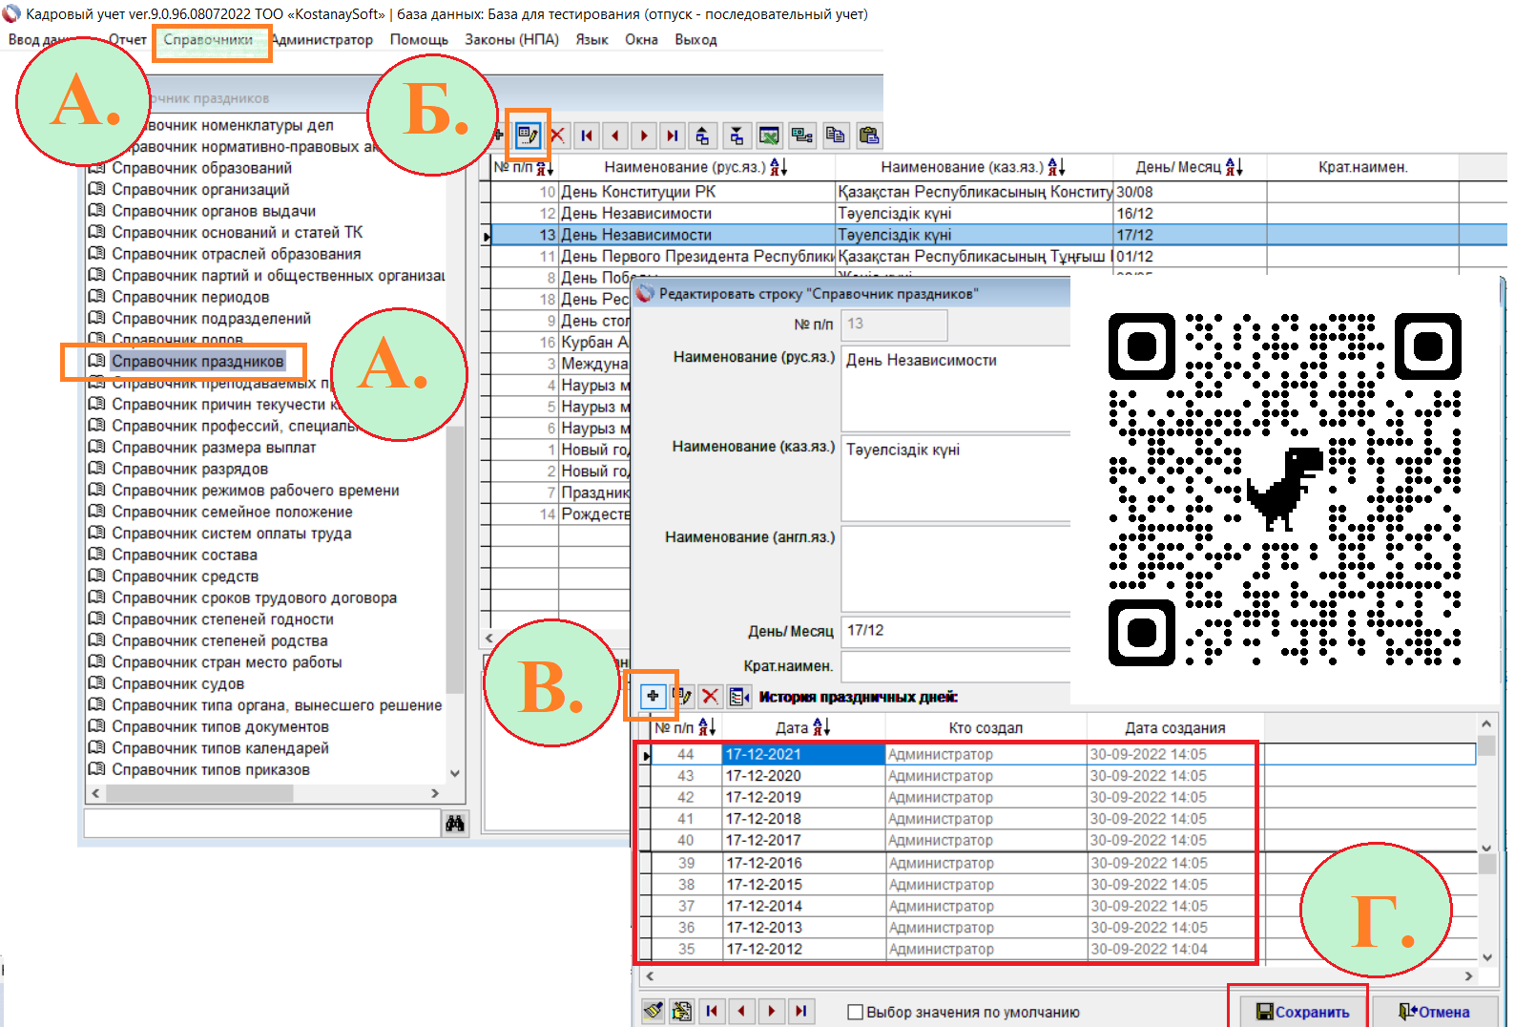This screenshot has width=1515, height=1027.
Task: Add a new holiday history date
Action: (653, 696)
